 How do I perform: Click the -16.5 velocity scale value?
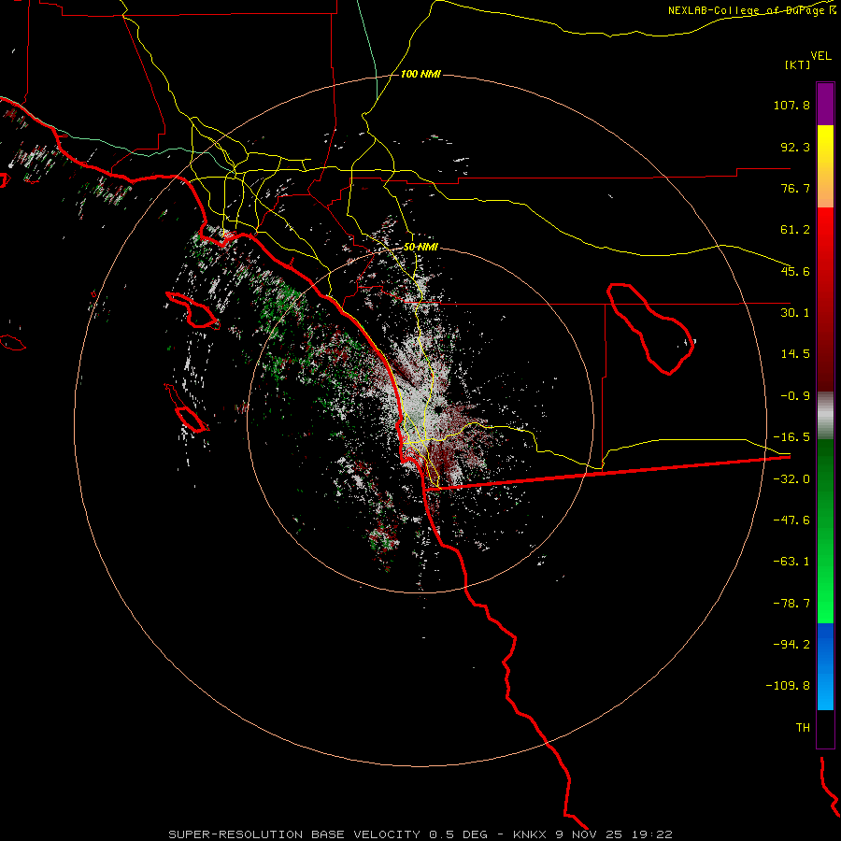[791, 437]
